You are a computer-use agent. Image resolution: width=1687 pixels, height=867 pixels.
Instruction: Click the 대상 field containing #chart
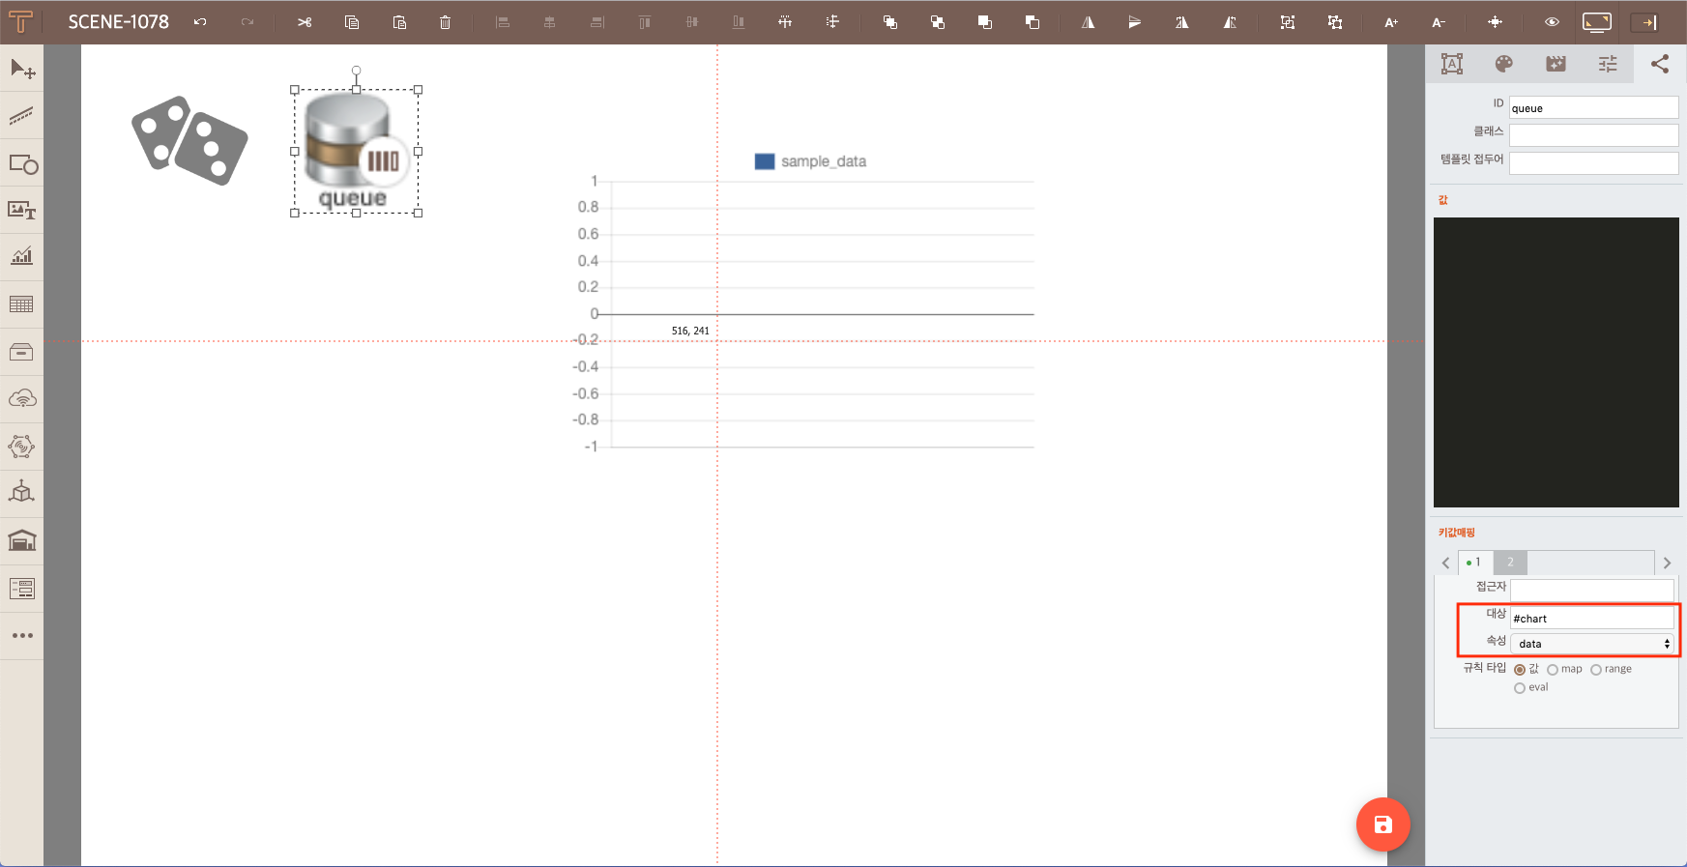(x=1592, y=618)
